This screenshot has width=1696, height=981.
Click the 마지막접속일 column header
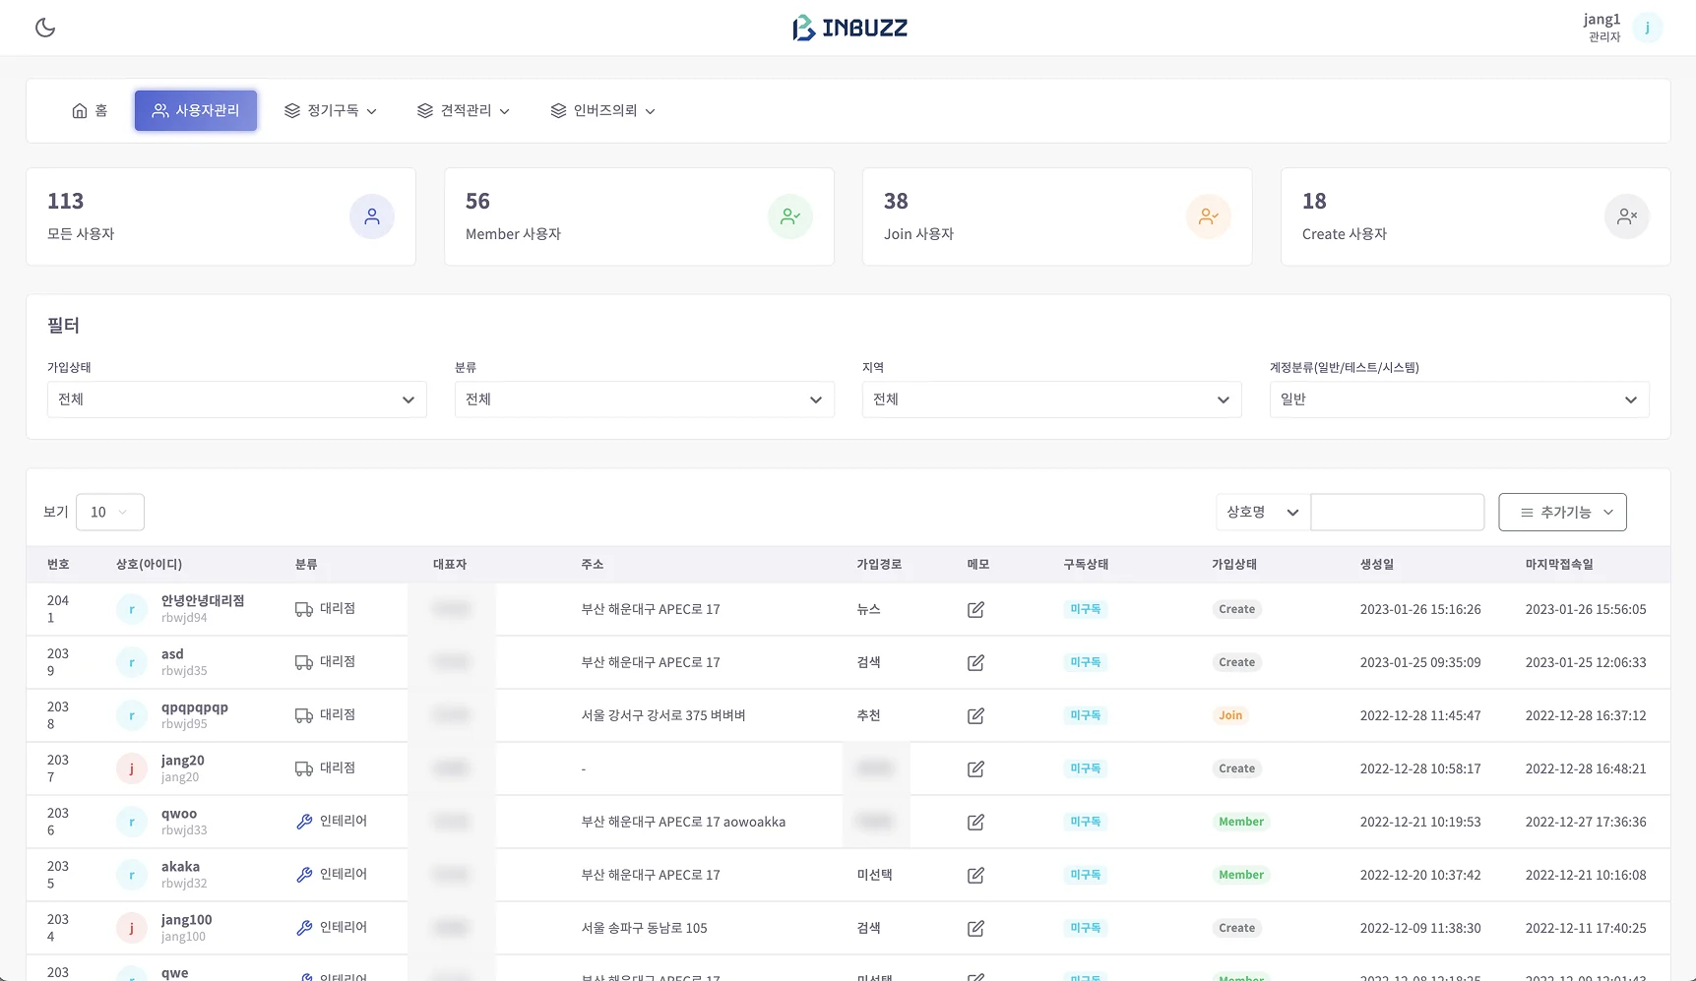(x=1559, y=565)
